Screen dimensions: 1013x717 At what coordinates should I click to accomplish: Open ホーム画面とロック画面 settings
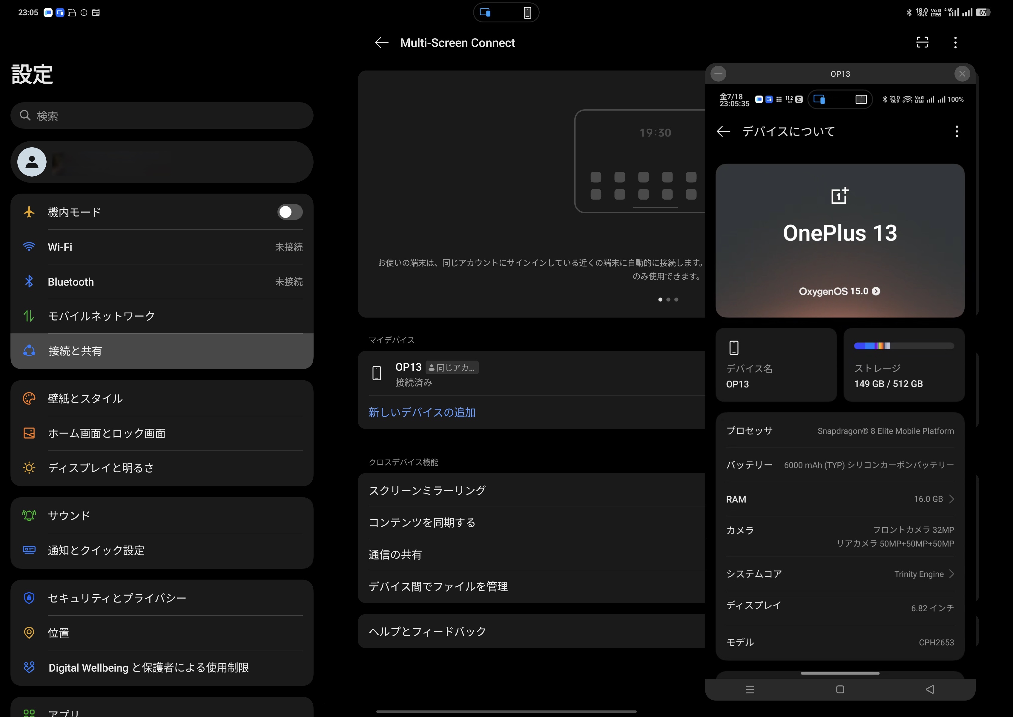pos(162,433)
